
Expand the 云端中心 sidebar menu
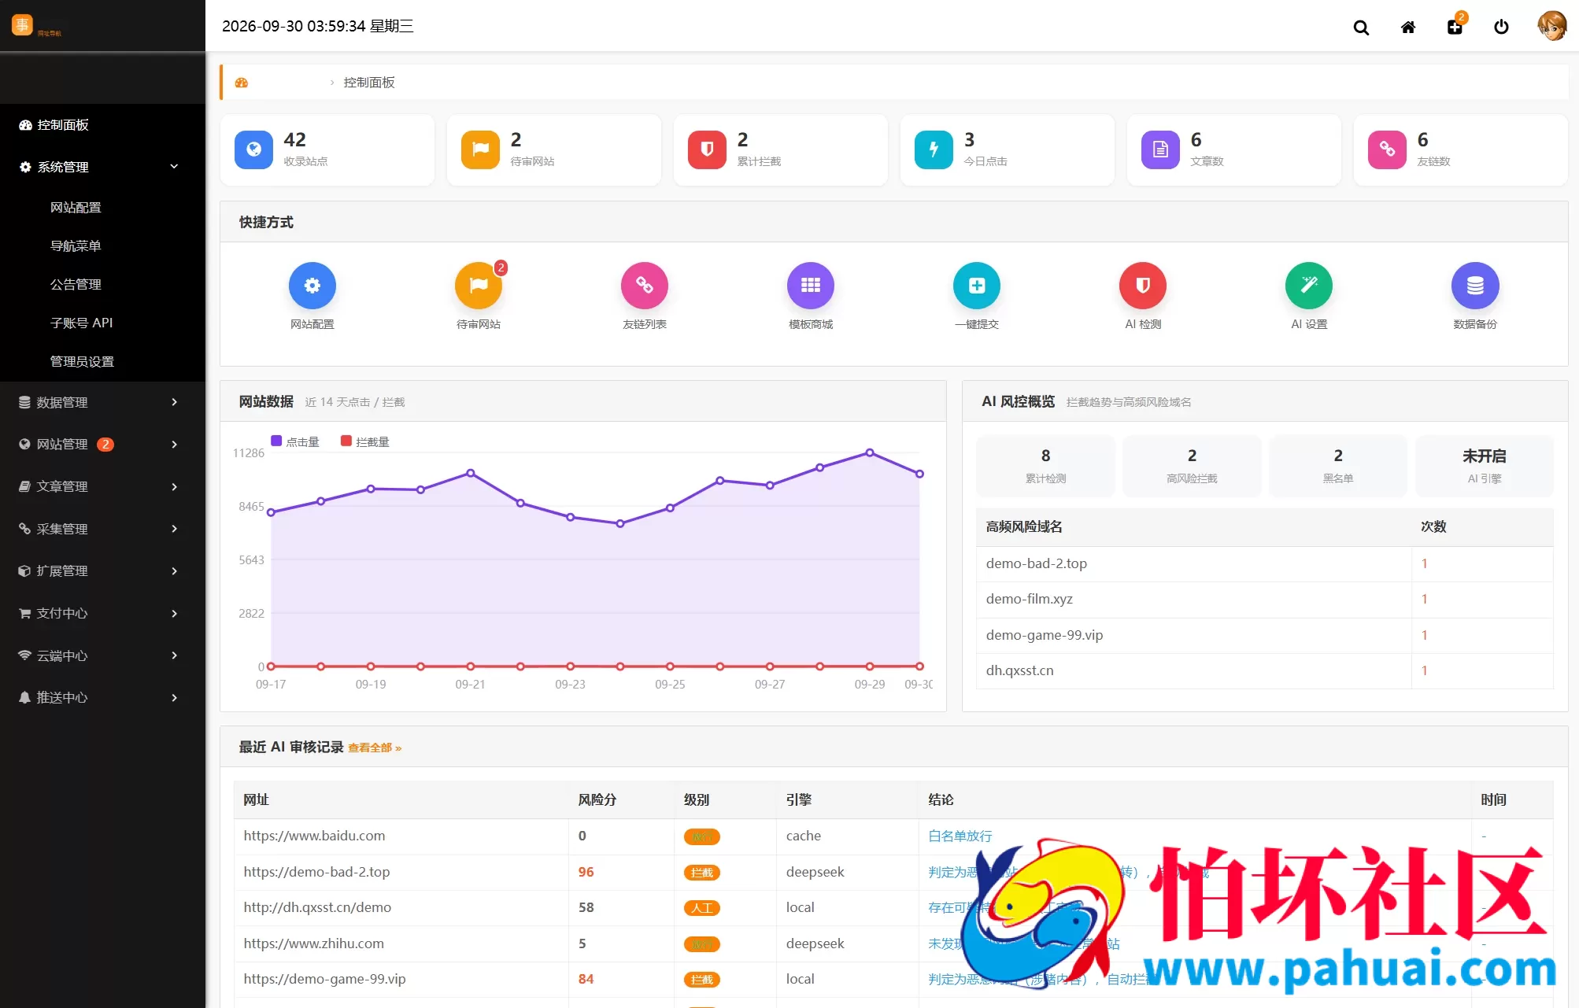pyautogui.click(x=102, y=655)
